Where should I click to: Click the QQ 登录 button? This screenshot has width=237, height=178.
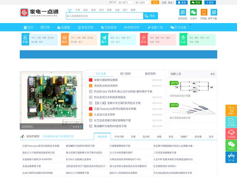(x=182, y=2)
